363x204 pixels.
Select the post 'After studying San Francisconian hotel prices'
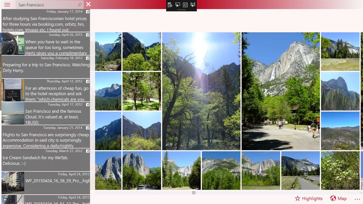click(x=46, y=20)
